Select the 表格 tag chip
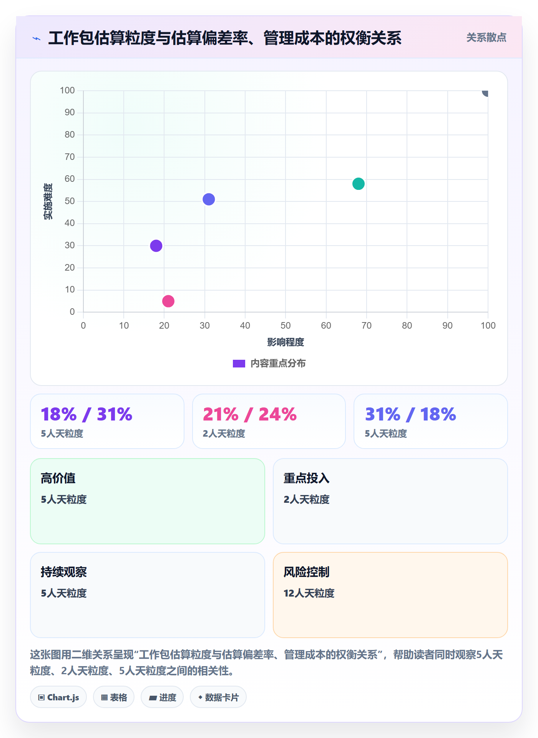This screenshot has width=538, height=738. 114,697
